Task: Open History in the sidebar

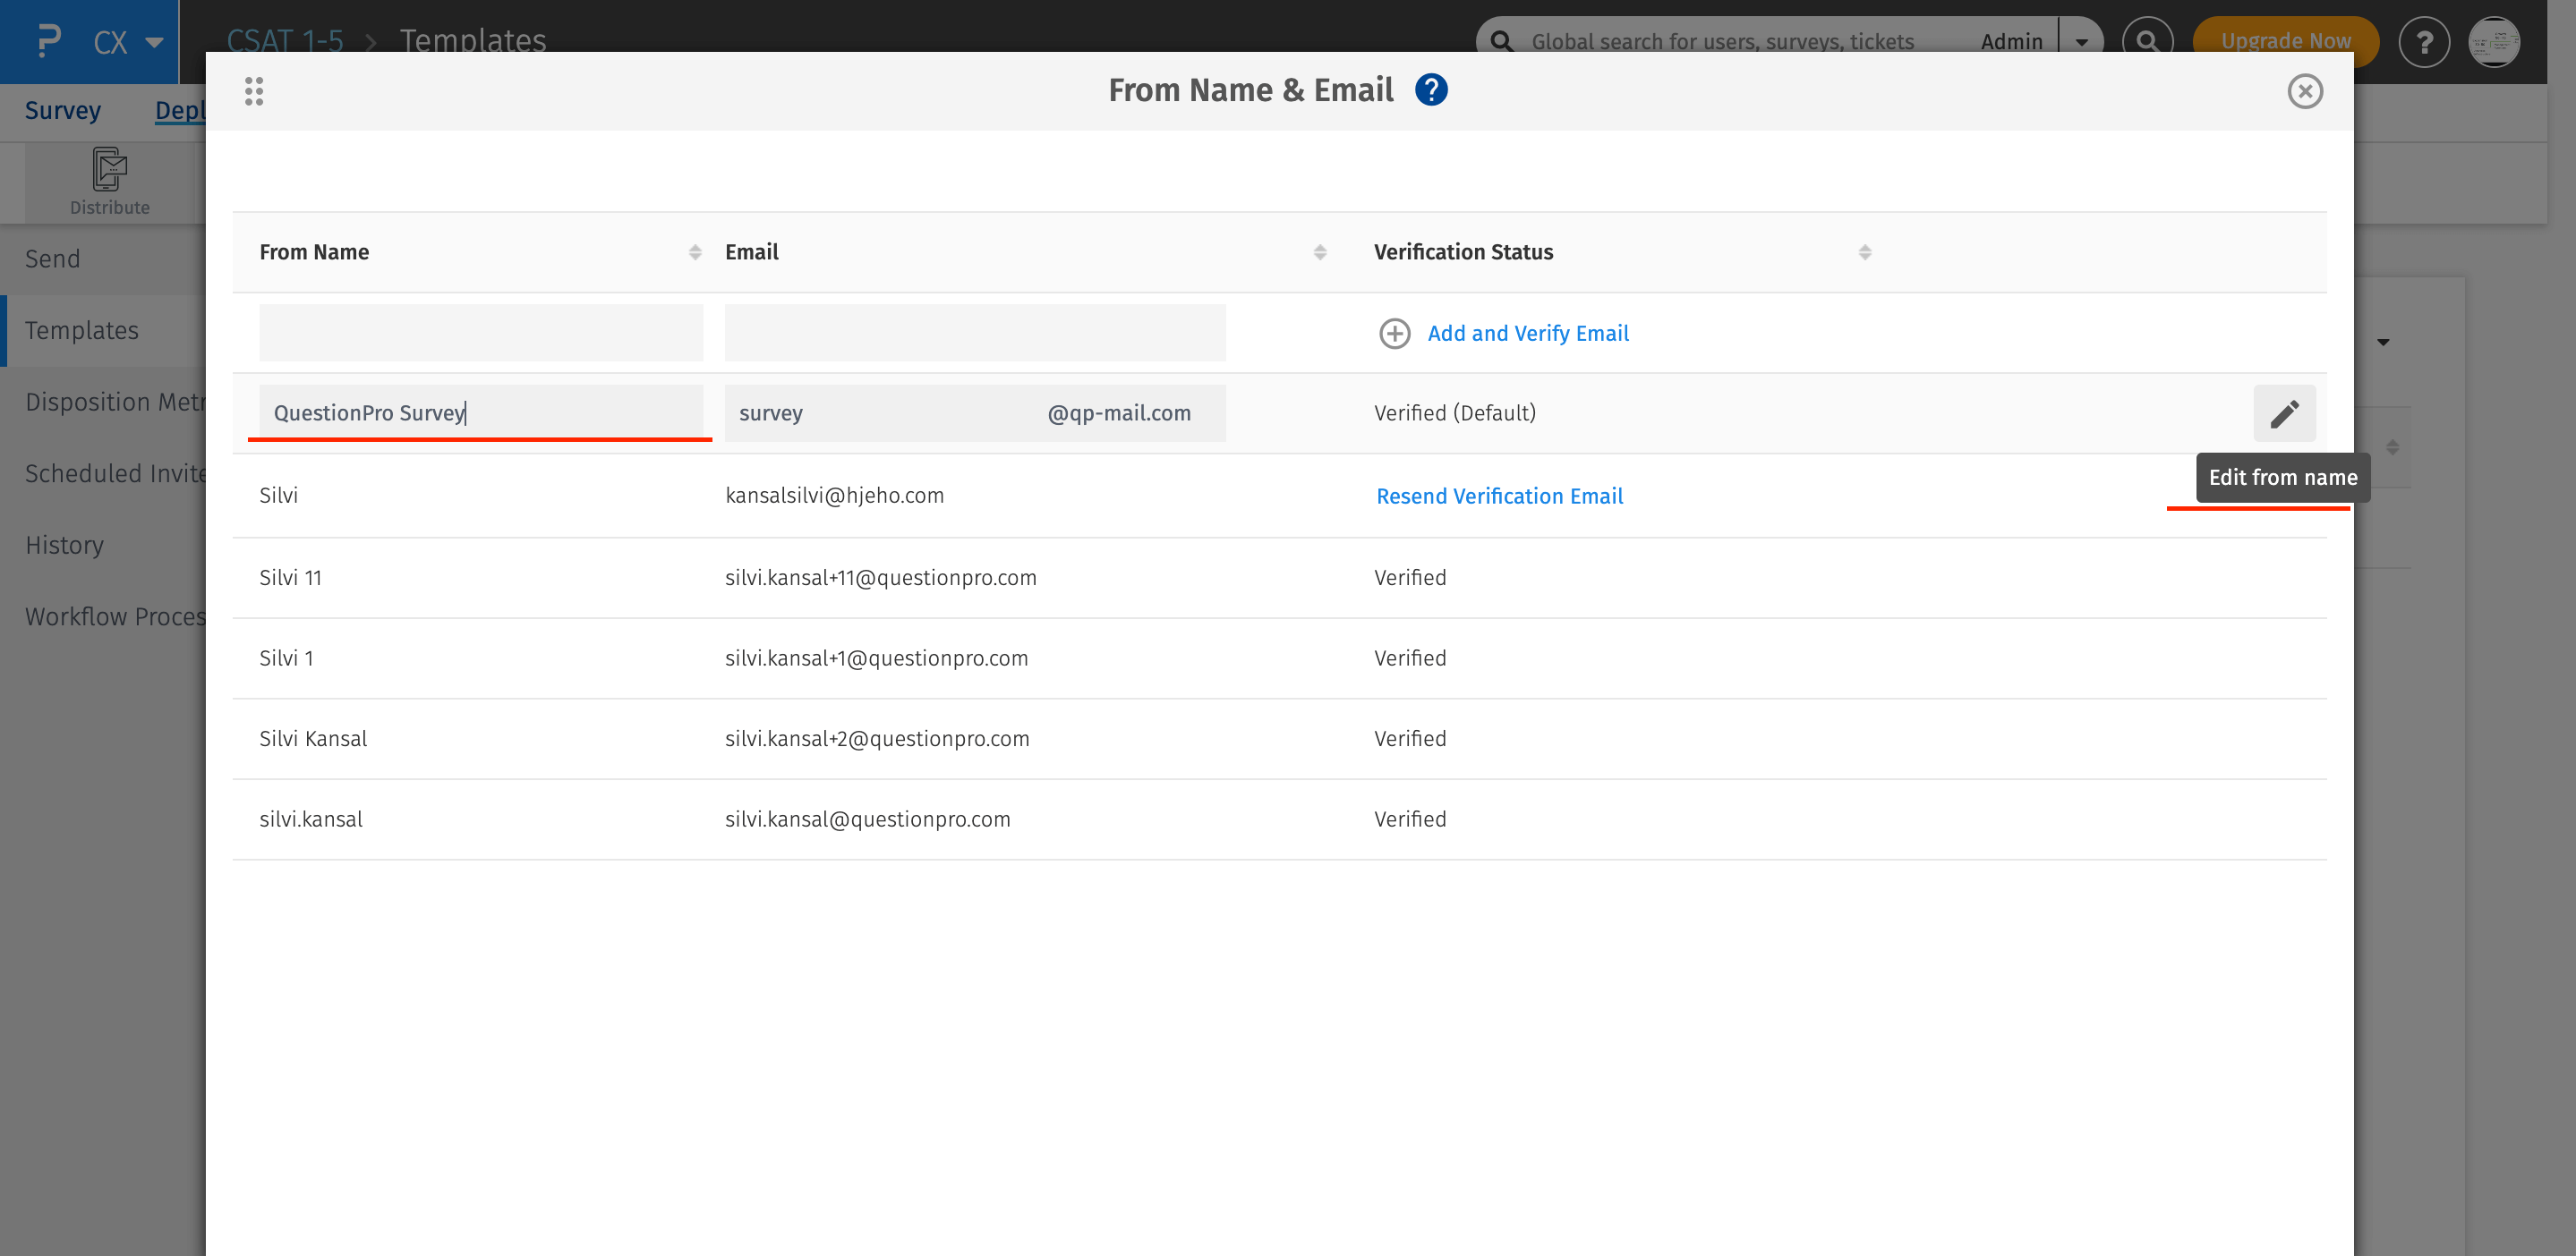Action: (64, 545)
